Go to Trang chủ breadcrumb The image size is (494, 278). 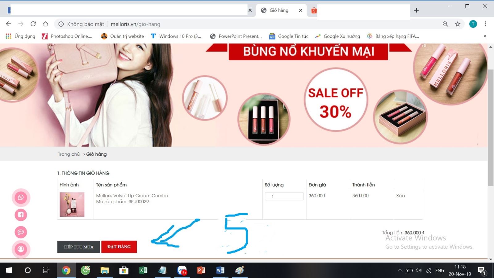pos(69,154)
